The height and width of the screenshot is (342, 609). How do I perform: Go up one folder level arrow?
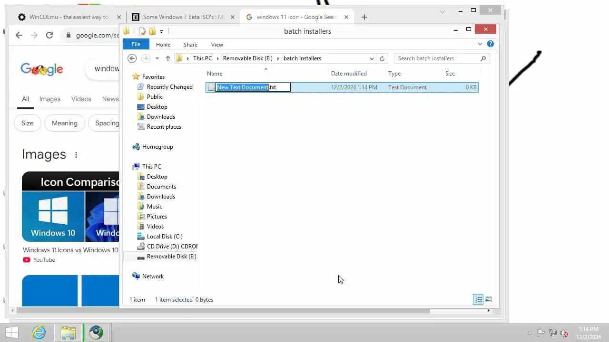tap(167, 58)
